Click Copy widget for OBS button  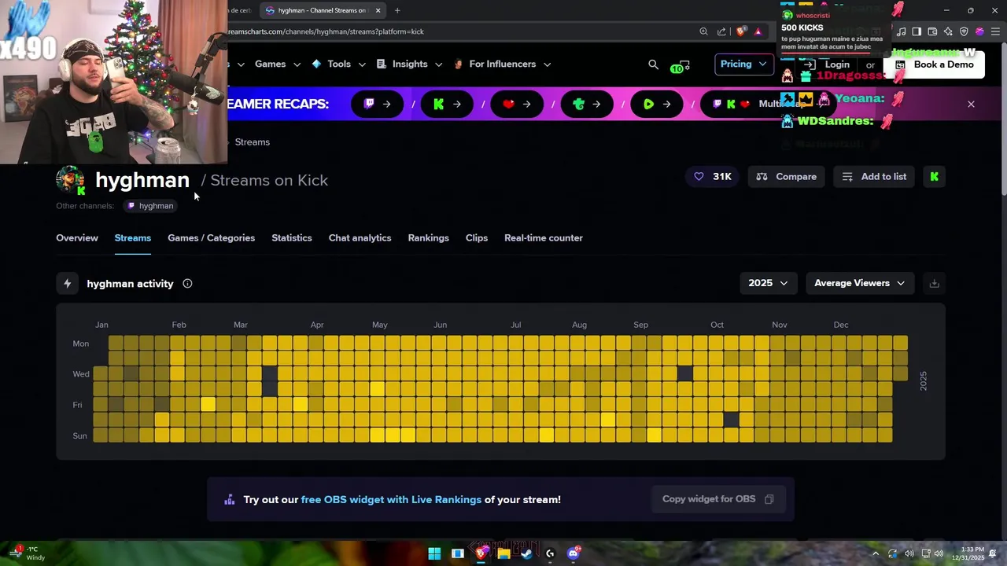tap(717, 499)
